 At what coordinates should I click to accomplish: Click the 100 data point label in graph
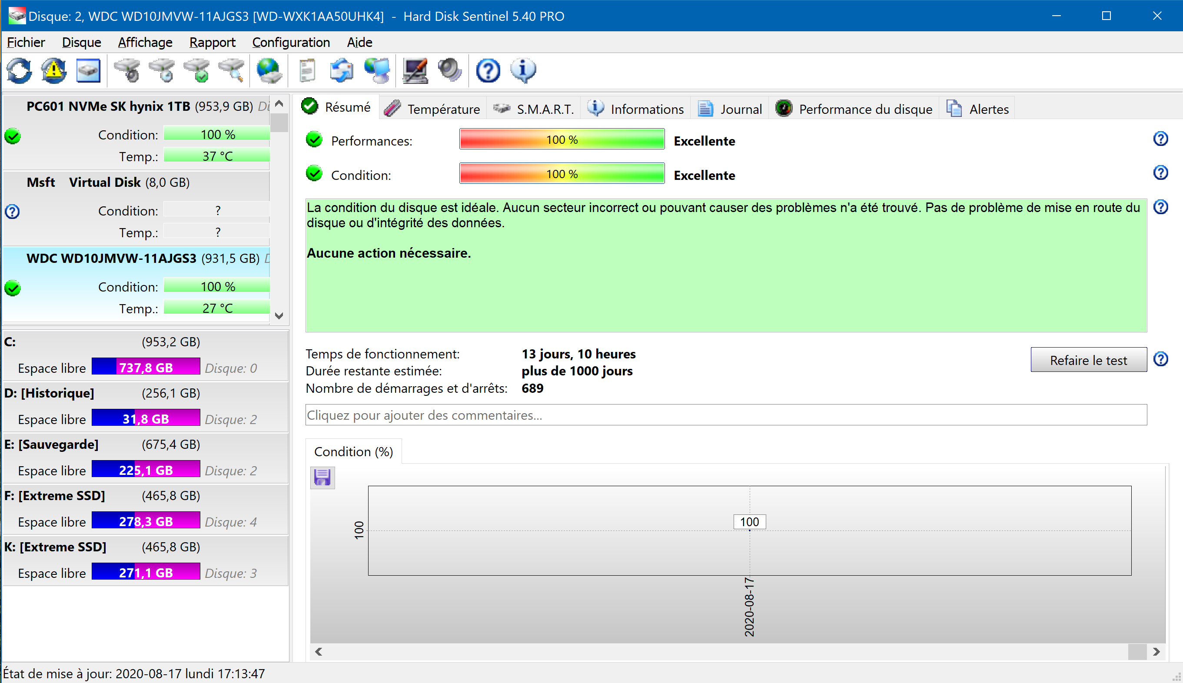749,522
